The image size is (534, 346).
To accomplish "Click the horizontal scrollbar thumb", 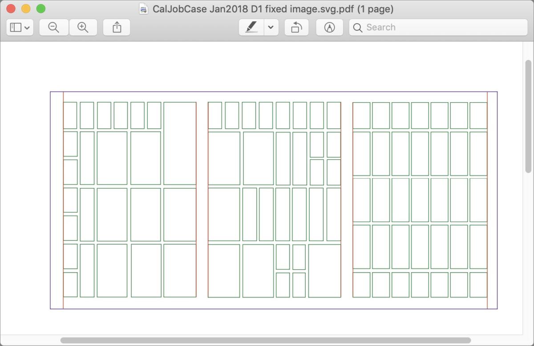I will 266,341.
